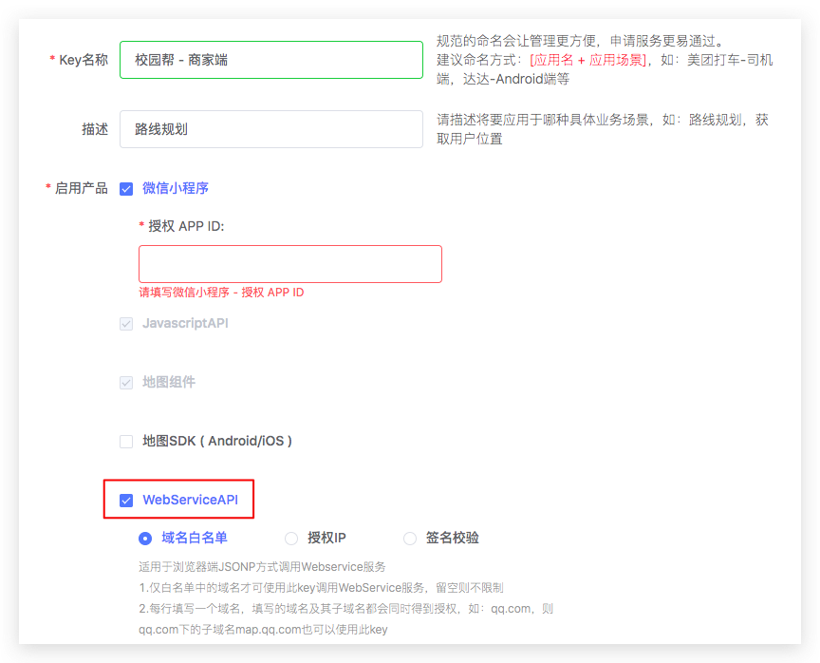
Task: Select the 域名白名单 radio button
Action: pyautogui.click(x=145, y=538)
